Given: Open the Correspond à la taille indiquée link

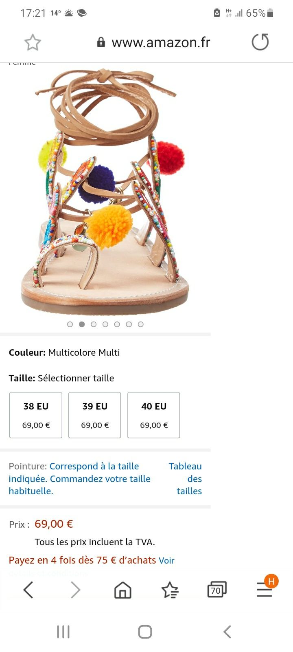Looking at the screenshot, I should (80, 478).
